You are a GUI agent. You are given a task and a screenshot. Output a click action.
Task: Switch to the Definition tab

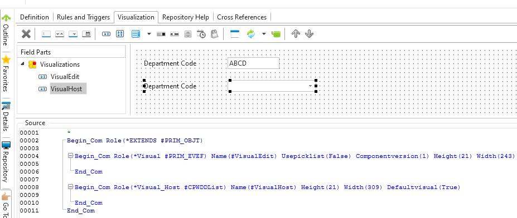pyautogui.click(x=35, y=17)
